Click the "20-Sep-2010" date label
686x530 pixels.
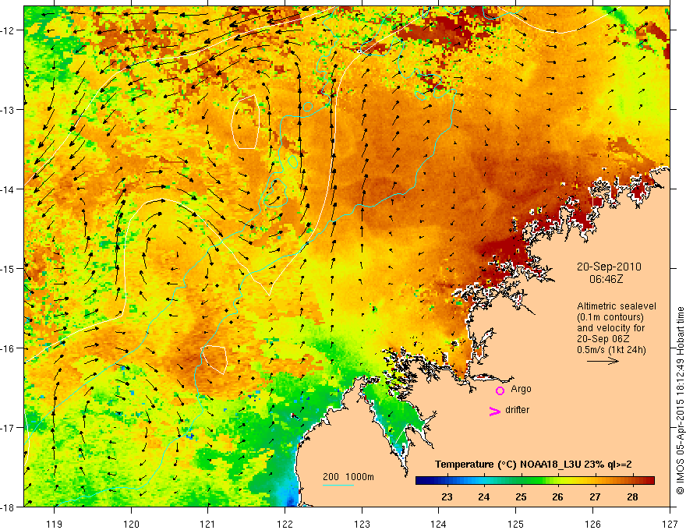609,267
